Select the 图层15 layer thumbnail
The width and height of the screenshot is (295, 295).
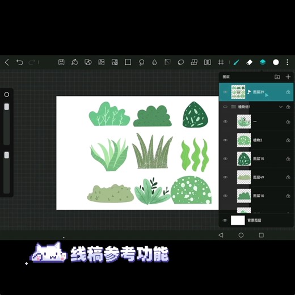[x=244, y=158]
